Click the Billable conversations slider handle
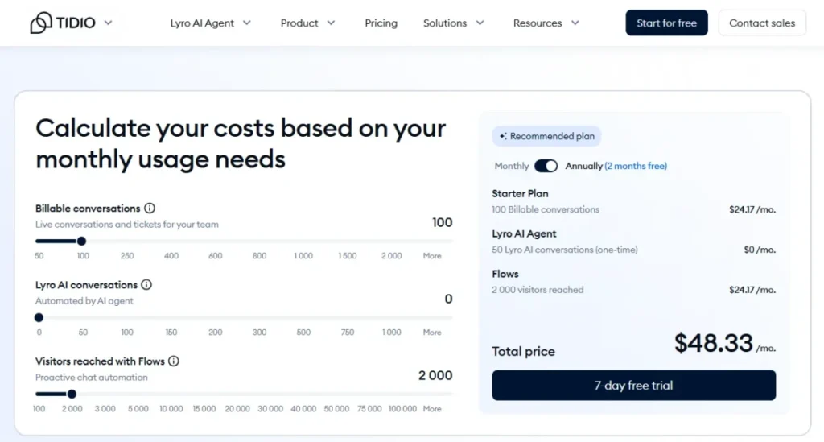This screenshot has height=442, width=824. (x=81, y=242)
